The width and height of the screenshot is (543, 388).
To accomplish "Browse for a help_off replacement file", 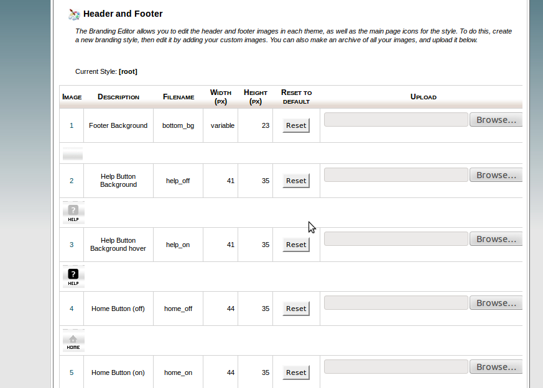I will 496,175.
